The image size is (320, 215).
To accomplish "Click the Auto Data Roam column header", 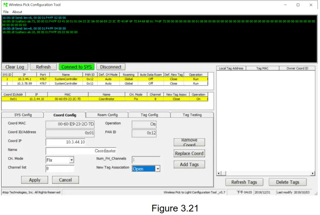I will click(151, 75).
